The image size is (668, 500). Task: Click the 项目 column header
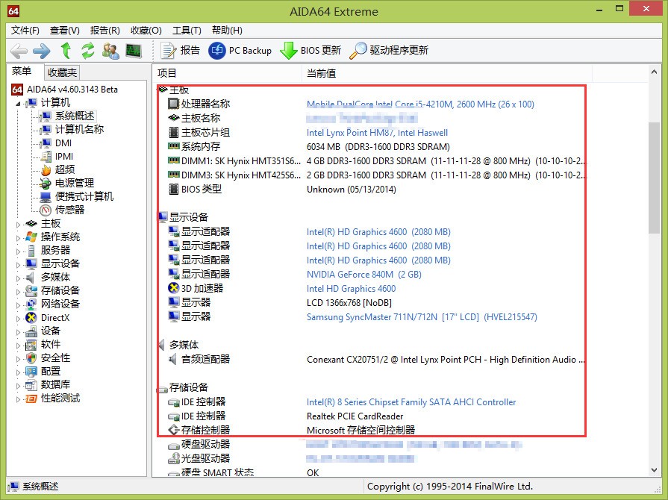click(x=228, y=73)
